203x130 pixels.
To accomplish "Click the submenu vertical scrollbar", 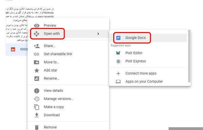I will pos(189,56).
